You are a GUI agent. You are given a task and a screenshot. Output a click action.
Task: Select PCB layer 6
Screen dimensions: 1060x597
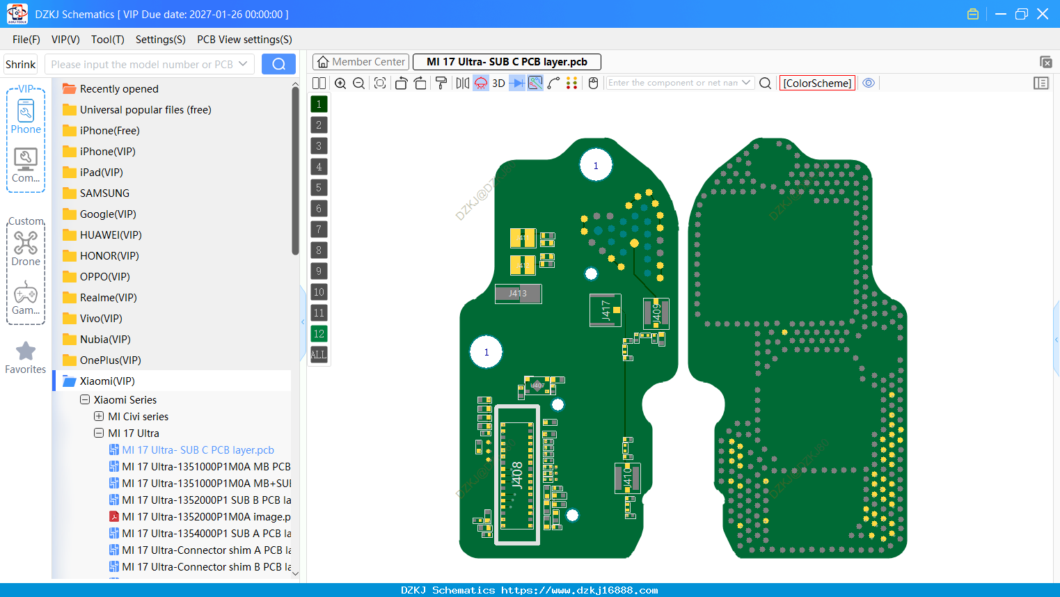click(x=319, y=208)
